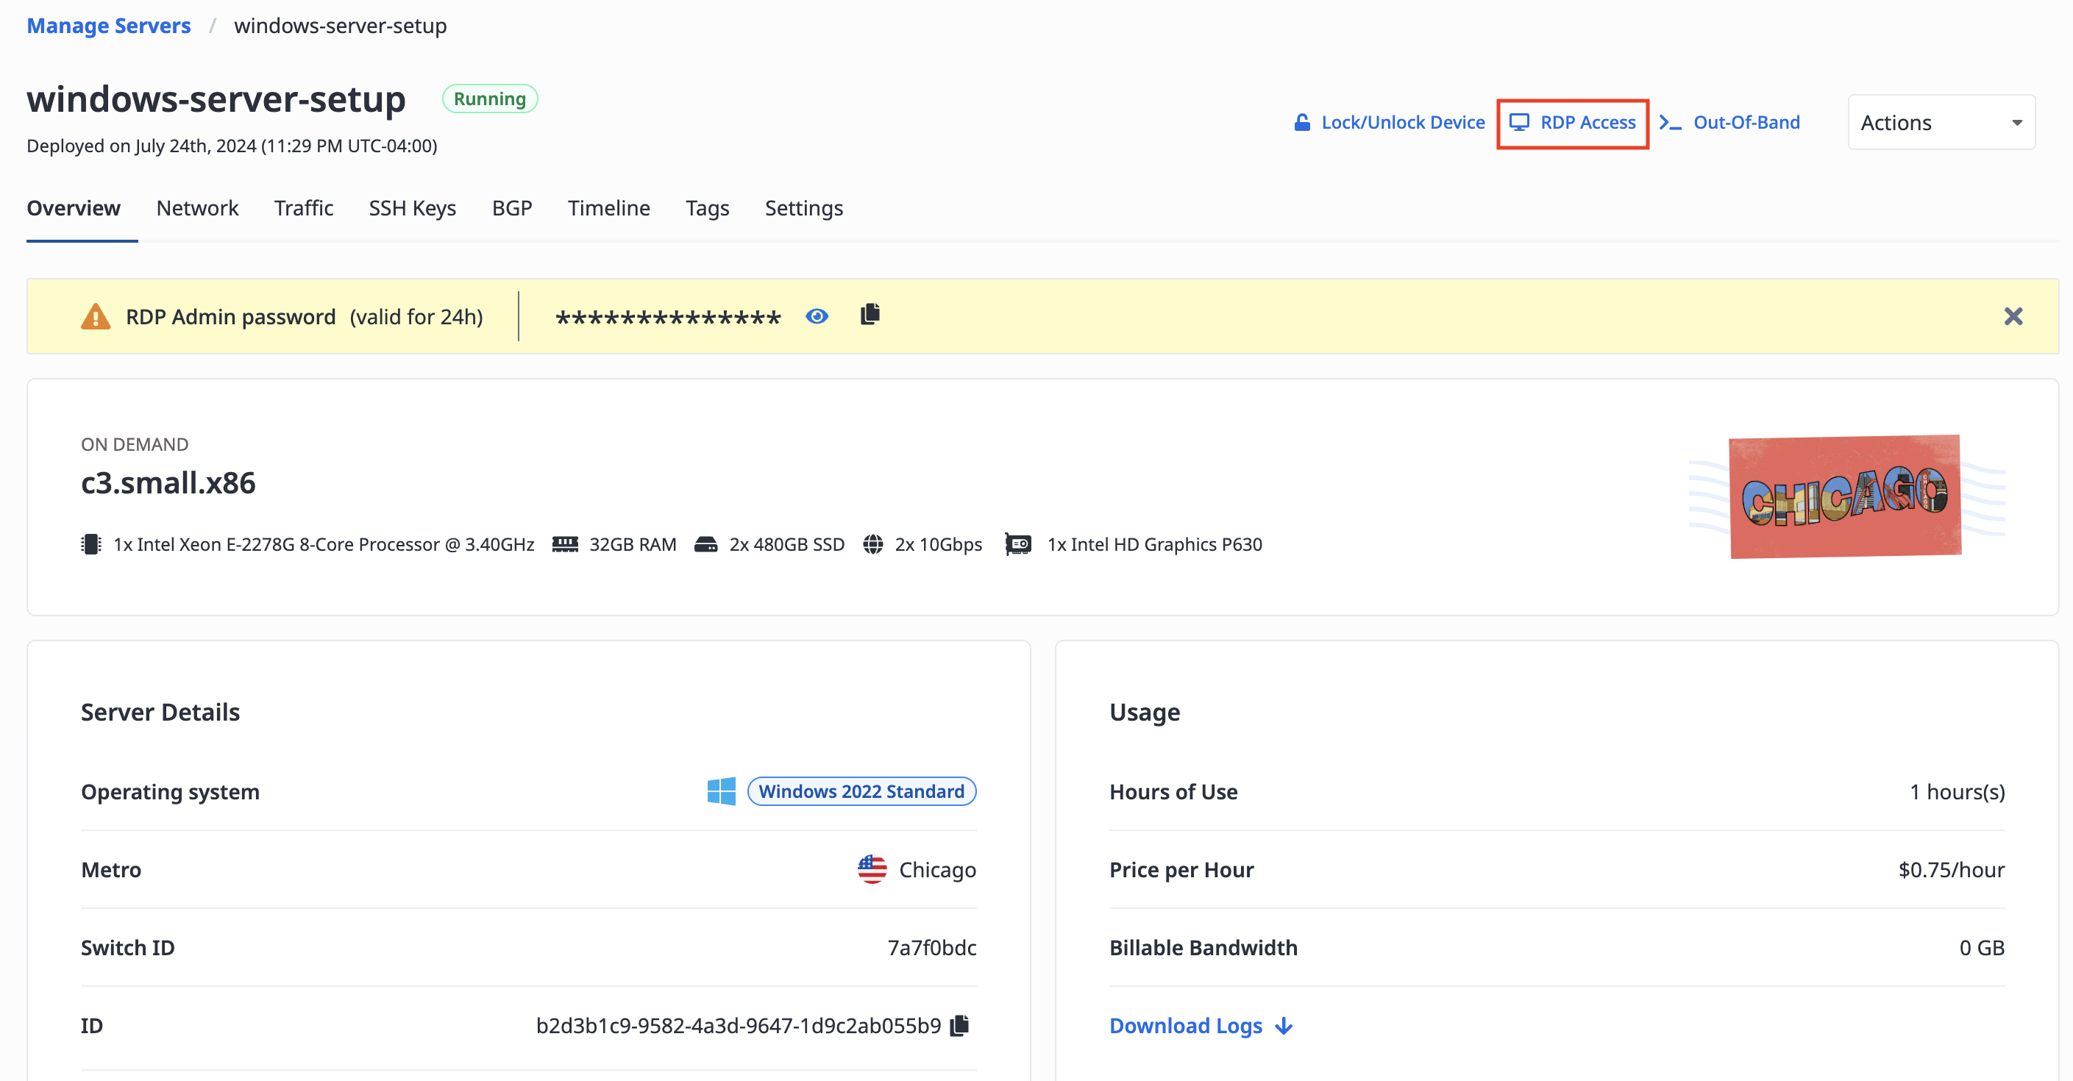Click the Running status badge
The width and height of the screenshot is (2073, 1081).
click(489, 99)
